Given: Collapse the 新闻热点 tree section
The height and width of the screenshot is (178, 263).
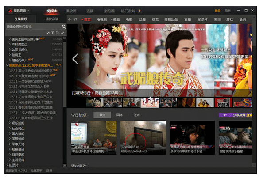Looking at the screenshot, I should (7, 65).
